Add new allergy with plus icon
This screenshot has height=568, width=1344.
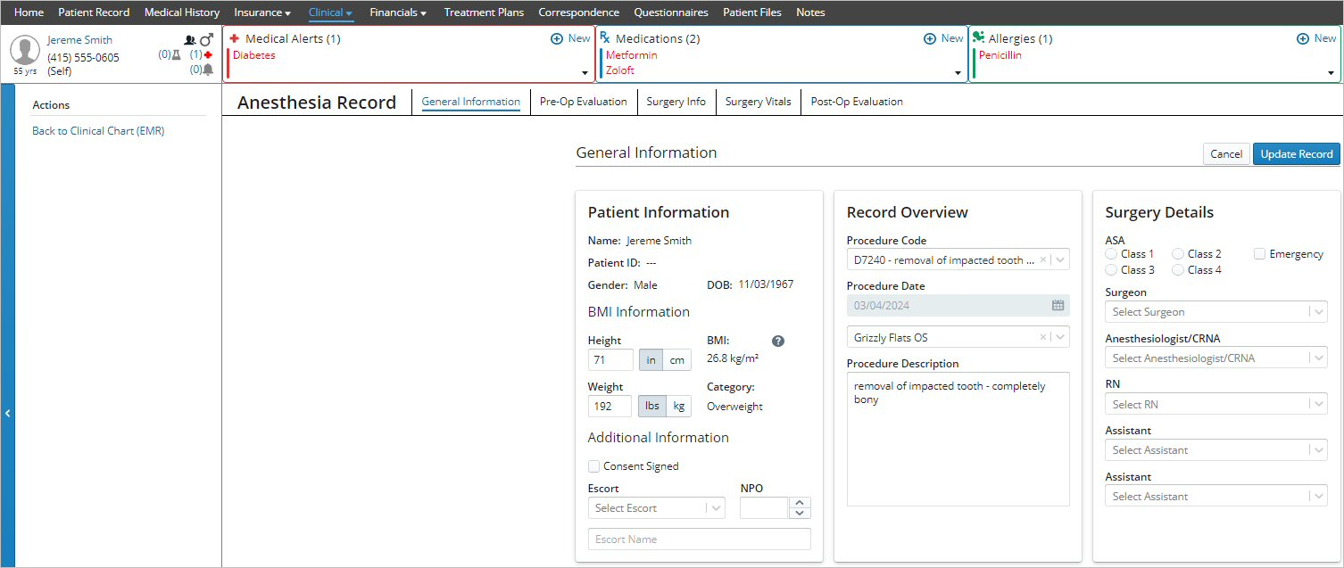pyautogui.click(x=1302, y=38)
